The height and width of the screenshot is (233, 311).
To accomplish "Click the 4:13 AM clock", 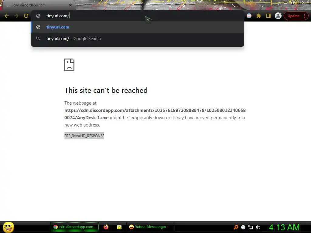I will click(x=284, y=227).
